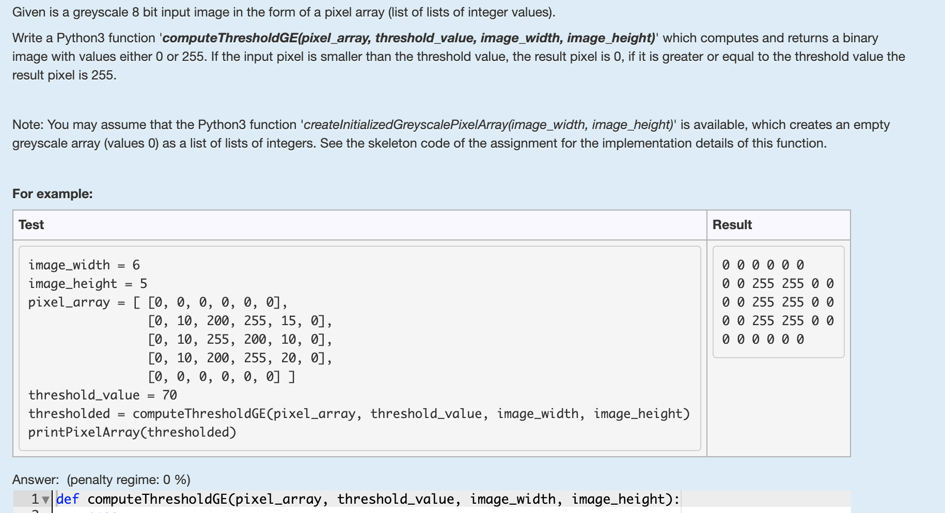The height and width of the screenshot is (513, 945).
Task: Click the [0, 10, 200, 255, 20, 0] row
Action: click(240, 358)
